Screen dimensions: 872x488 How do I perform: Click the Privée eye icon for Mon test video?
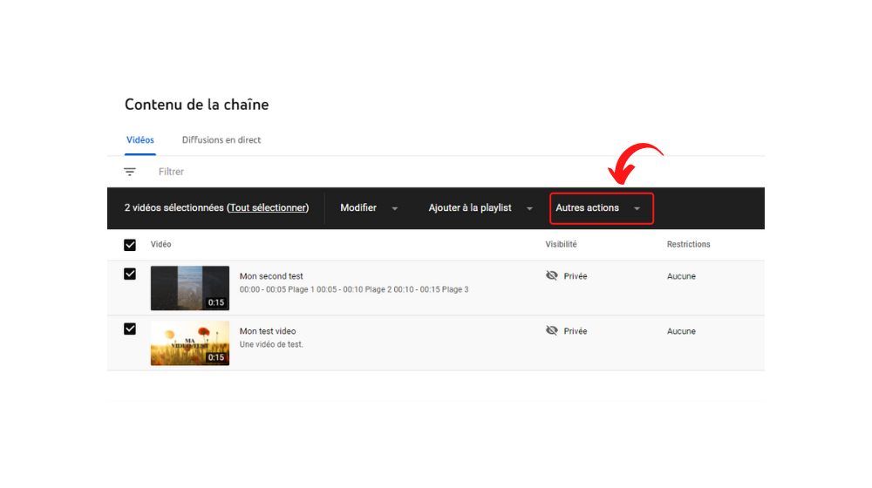point(552,330)
